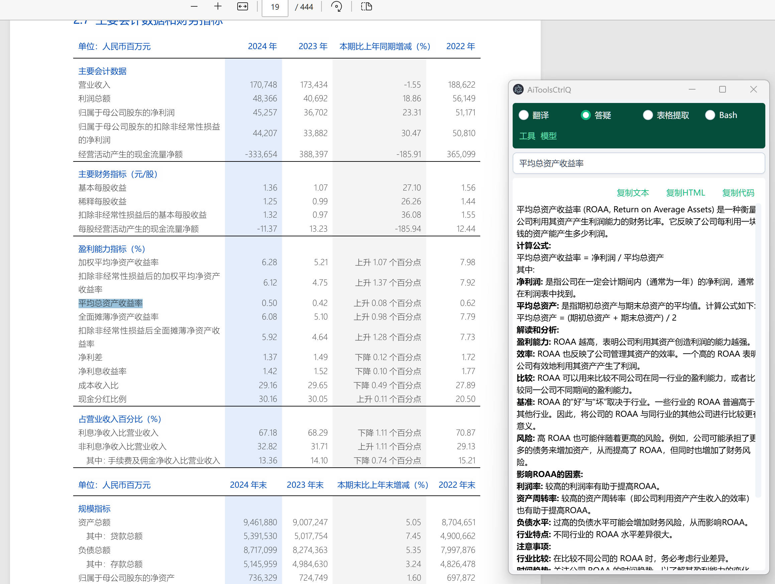Select the 翻译 radio option
This screenshot has width=775, height=584.
click(x=523, y=115)
